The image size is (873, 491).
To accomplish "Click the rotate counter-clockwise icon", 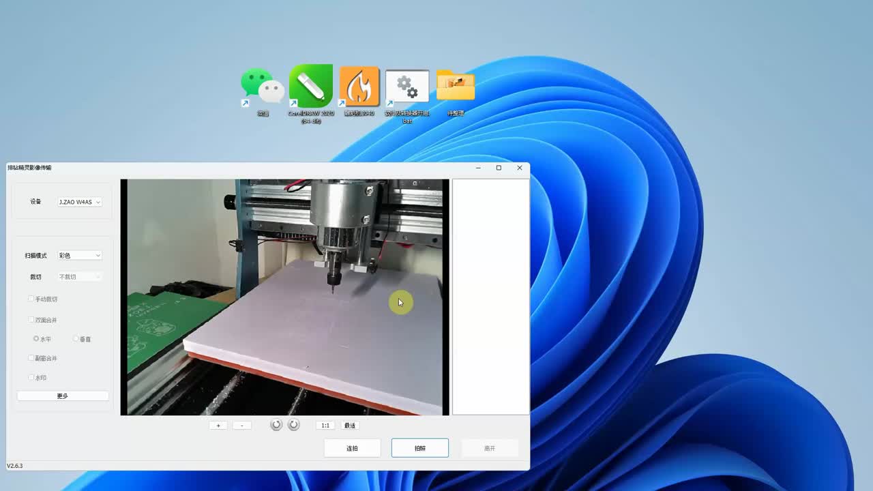I will point(276,425).
